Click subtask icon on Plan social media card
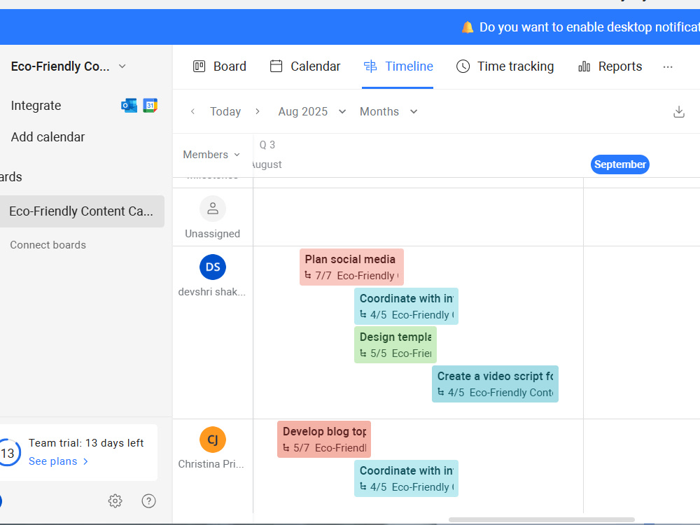This screenshot has height=525, width=700. [x=308, y=275]
